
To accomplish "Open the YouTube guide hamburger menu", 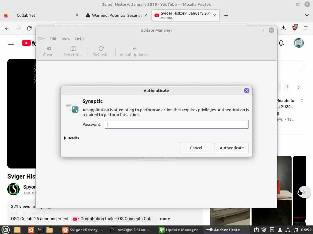I will tap(11, 43).
